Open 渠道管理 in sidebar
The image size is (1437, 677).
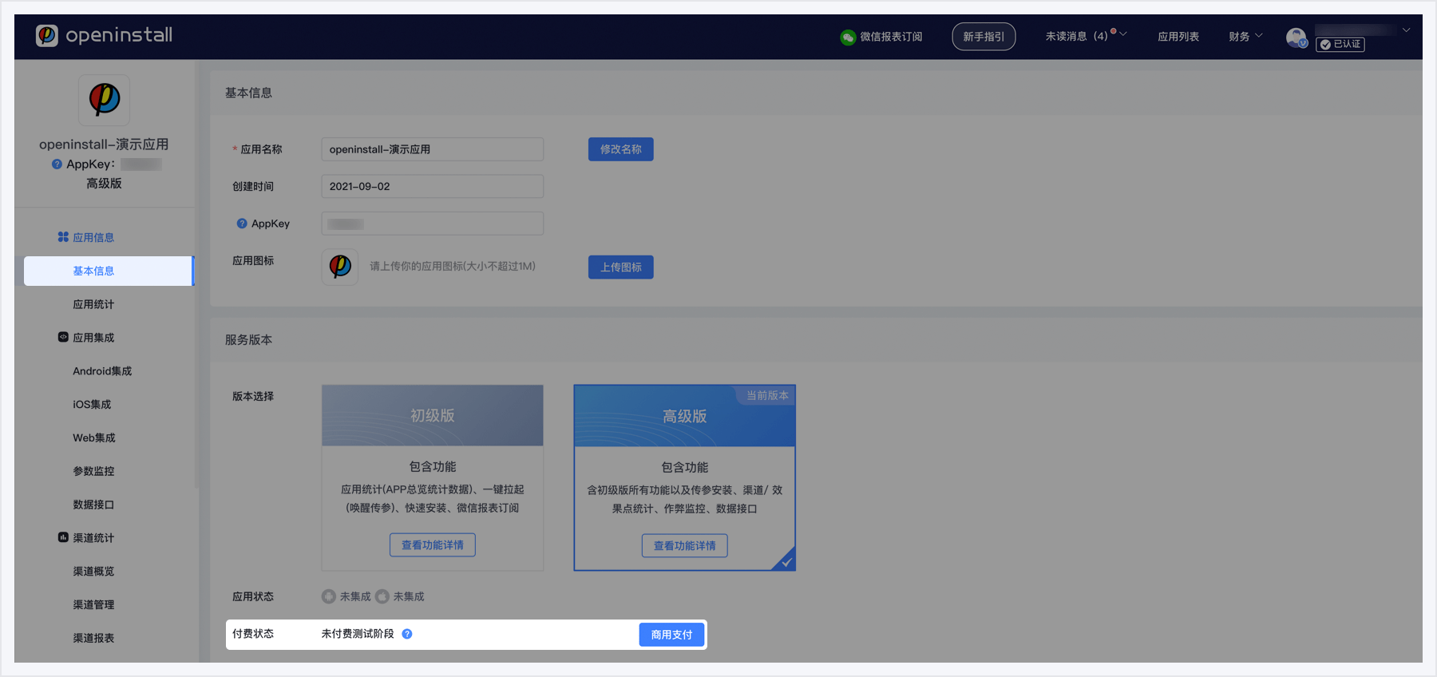93,605
